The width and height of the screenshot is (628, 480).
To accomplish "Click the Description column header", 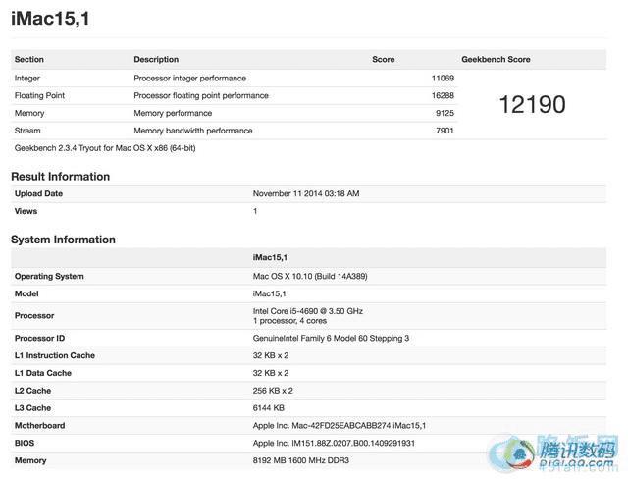I will pos(156,60).
